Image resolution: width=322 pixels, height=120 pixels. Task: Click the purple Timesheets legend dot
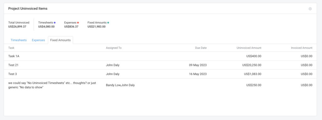(x=55, y=23)
